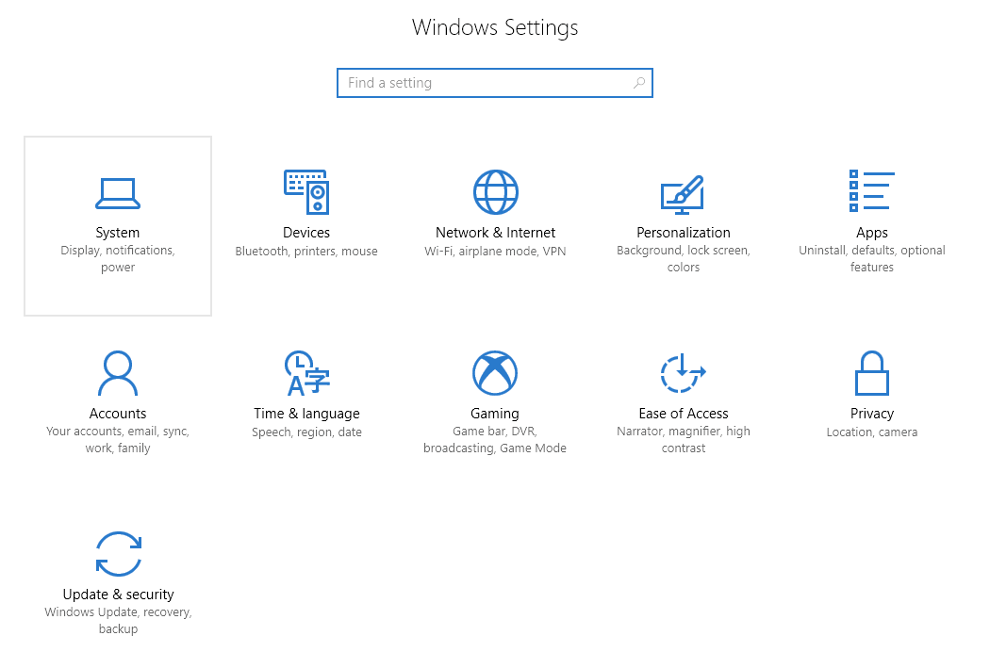This screenshot has height=652, width=990.
Task: Select the Personalization paintbrush icon
Action: 683,194
